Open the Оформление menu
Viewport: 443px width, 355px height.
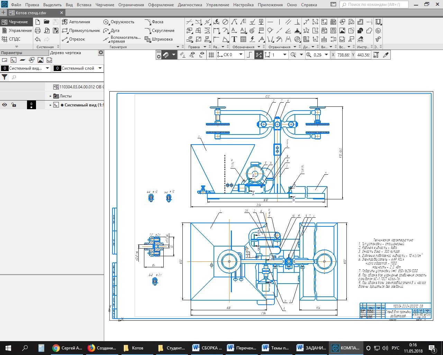click(x=161, y=5)
